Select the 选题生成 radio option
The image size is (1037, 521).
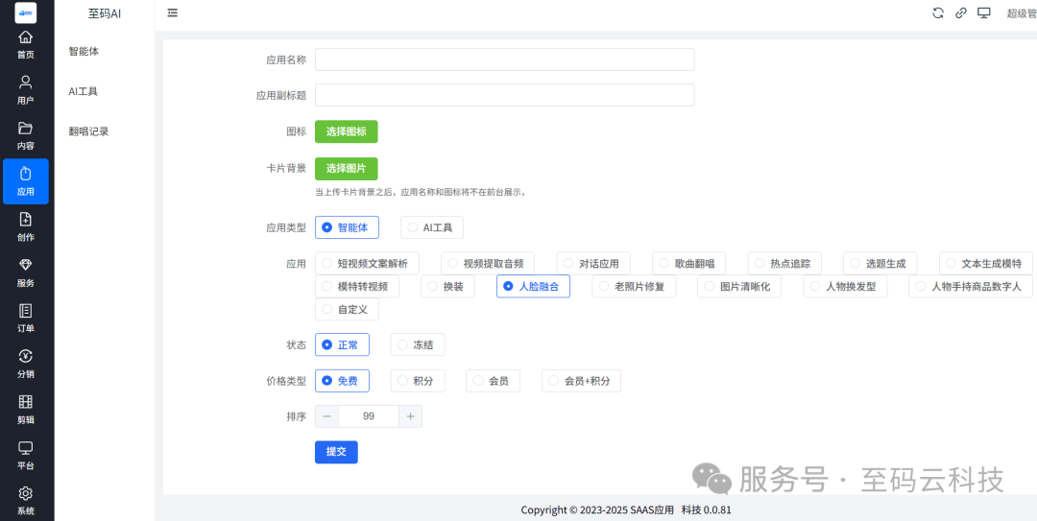point(880,264)
